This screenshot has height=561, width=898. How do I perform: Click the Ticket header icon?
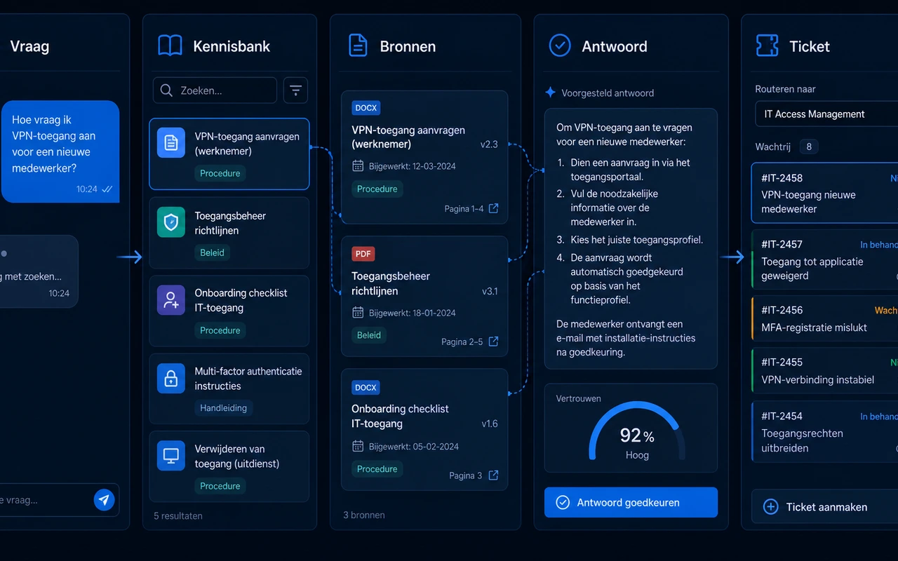(x=767, y=46)
